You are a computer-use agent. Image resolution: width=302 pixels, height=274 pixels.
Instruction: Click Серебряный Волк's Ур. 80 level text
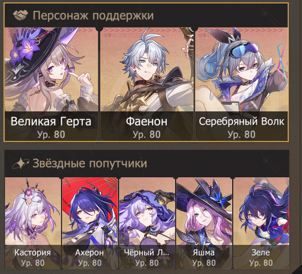click(x=241, y=134)
